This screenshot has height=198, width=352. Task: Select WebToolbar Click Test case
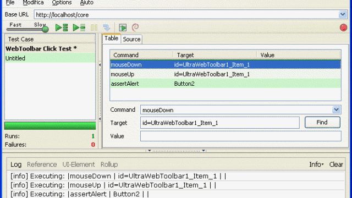pos(50,48)
